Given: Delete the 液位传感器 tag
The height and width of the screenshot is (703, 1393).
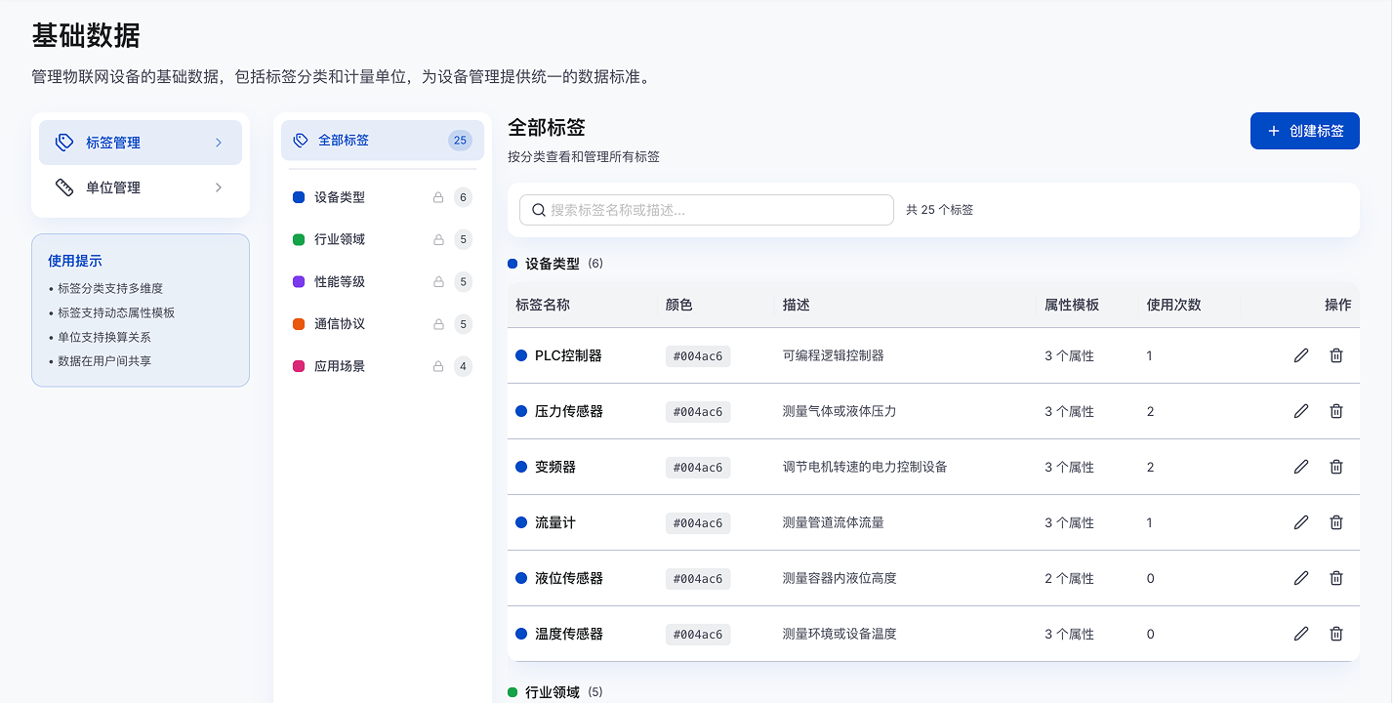Looking at the screenshot, I should point(1336,578).
